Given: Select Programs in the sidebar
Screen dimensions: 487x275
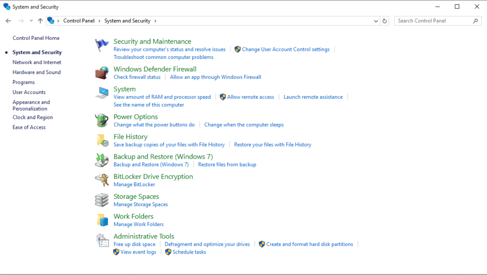Looking at the screenshot, I should pos(24,82).
